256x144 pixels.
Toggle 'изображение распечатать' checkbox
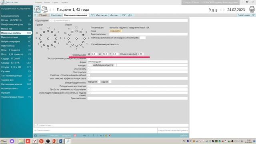(92, 44)
